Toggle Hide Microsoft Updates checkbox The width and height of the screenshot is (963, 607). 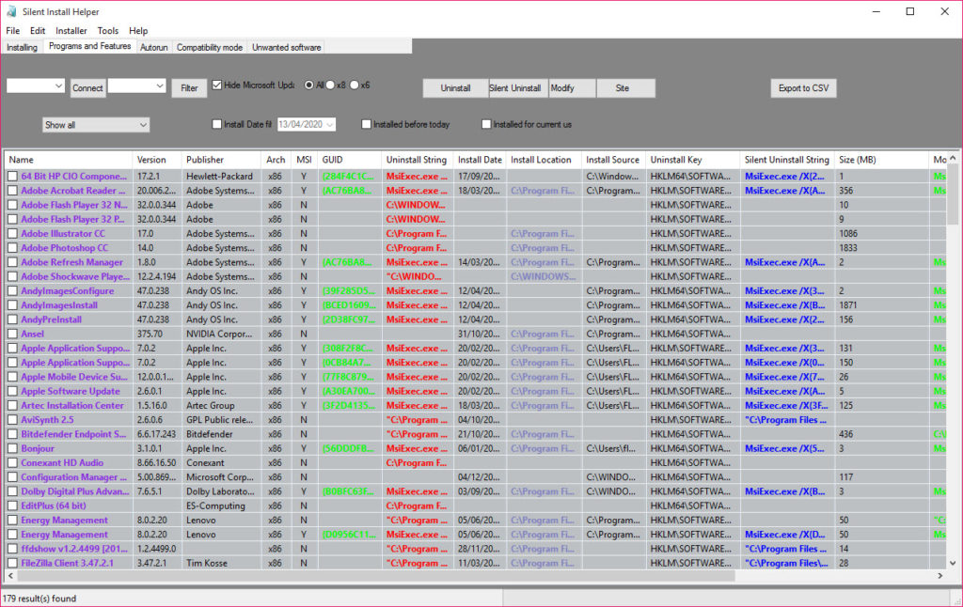[x=217, y=86]
